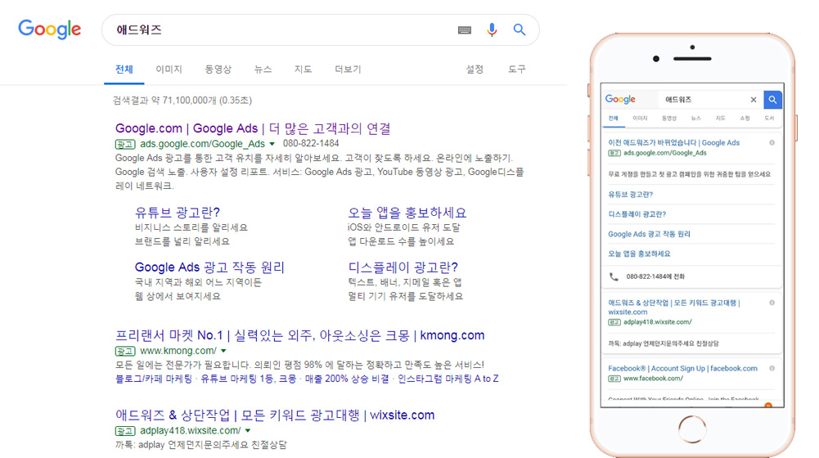The image size is (819, 458).
Task: Tap the 유튜브 광고란? link on the phone
Action: 631,195
